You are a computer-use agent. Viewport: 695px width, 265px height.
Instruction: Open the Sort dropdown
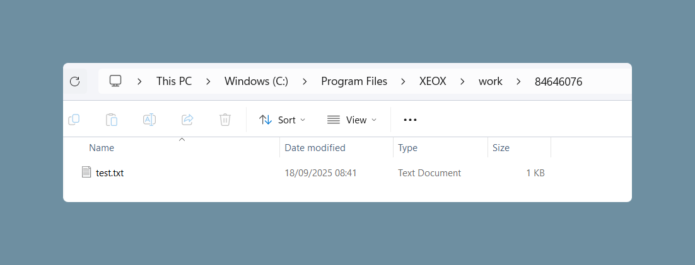click(x=283, y=120)
